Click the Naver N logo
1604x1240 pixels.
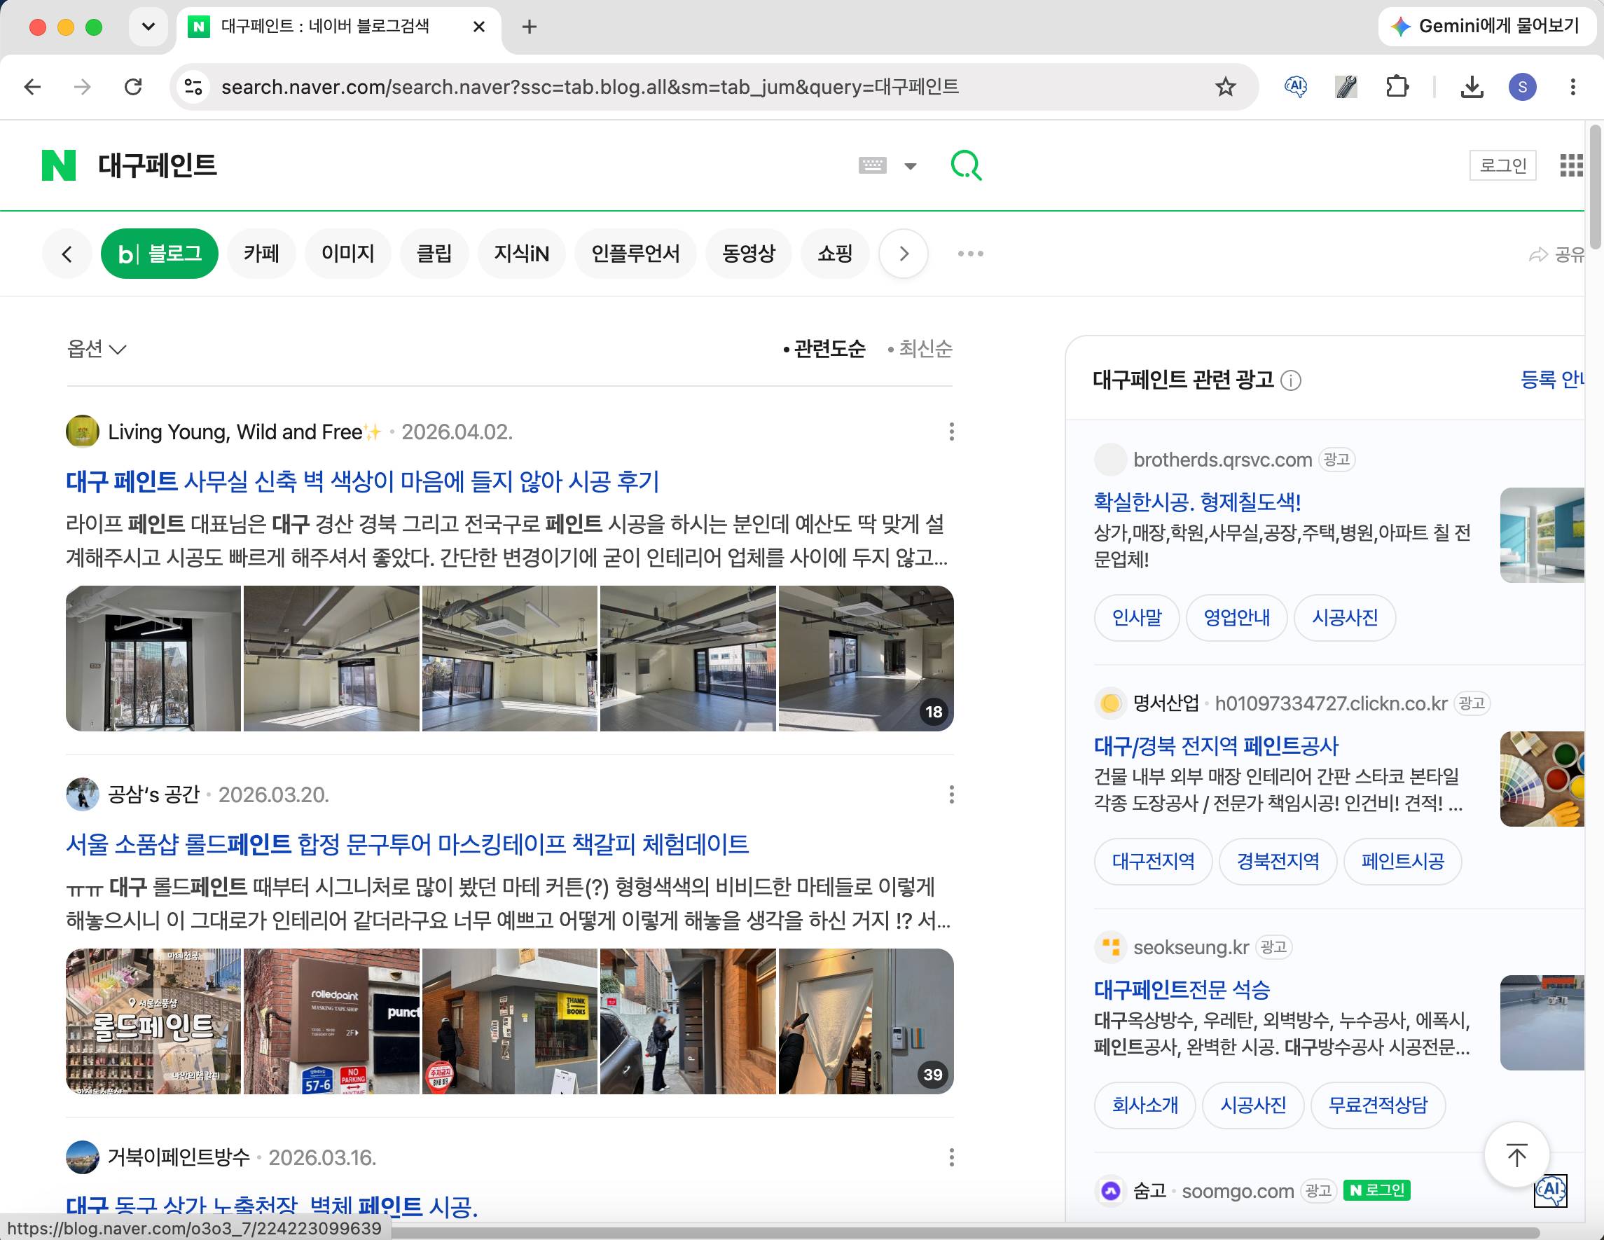pos(59,165)
